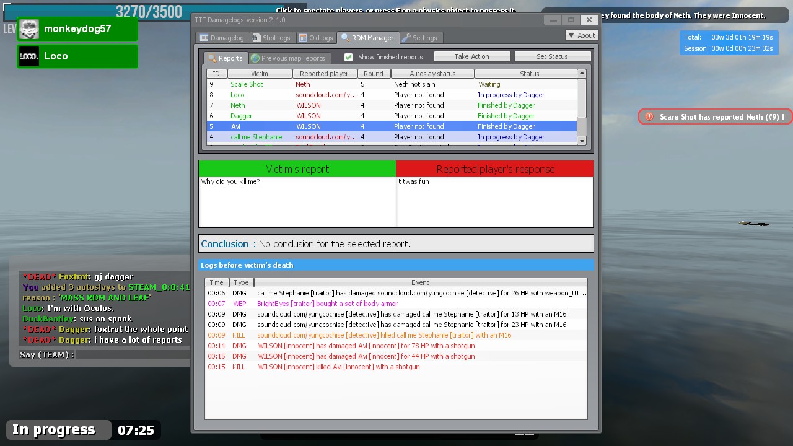793x446 pixels.
Task: Click the 'Logs before victim's death' header bar
Action: pyautogui.click(x=396, y=265)
